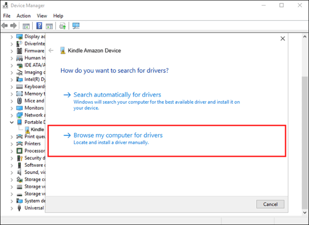The height and width of the screenshot is (225, 309).
Task: Expand the Network adapters tree node
Action: pyautogui.click(x=12, y=115)
